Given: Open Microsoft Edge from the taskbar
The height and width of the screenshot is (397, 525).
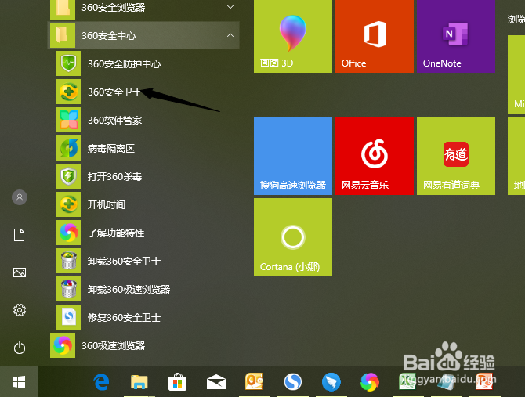Looking at the screenshot, I should (101, 382).
